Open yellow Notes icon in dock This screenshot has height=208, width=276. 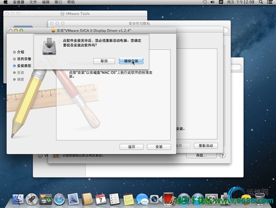128,199
